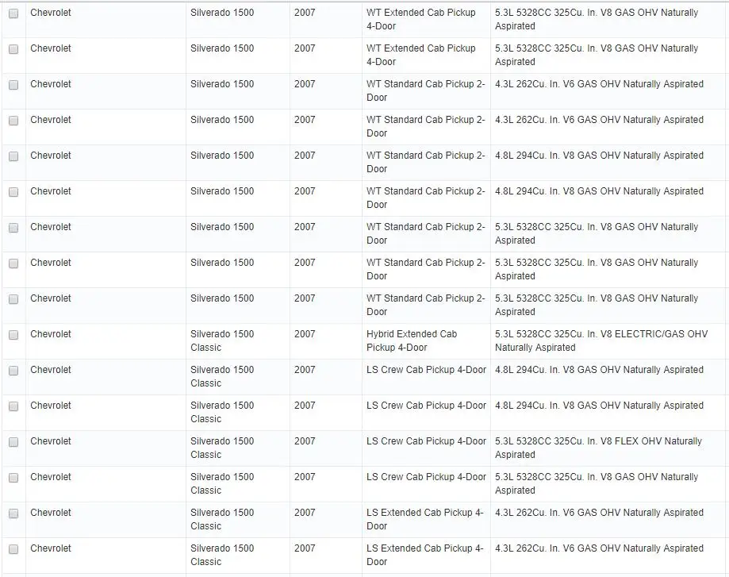
Task: Click last 'LS Extended Cab Pickup 4-Door' cell
Action: pyautogui.click(x=425, y=555)
